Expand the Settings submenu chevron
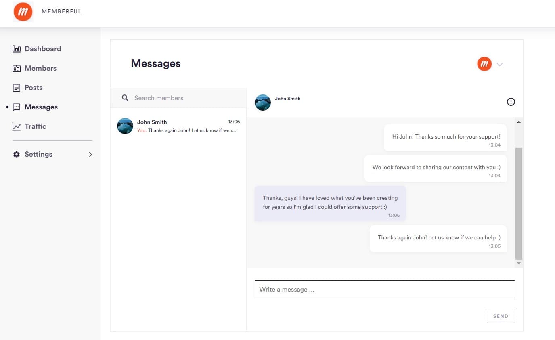 pyautogui.click(x=90, y=154)
